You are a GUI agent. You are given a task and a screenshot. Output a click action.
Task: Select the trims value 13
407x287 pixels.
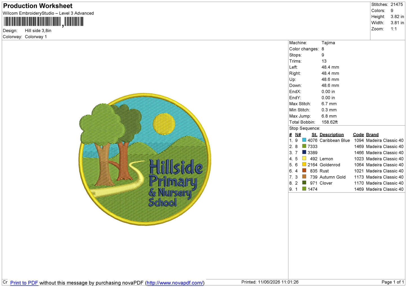[324, 61]
